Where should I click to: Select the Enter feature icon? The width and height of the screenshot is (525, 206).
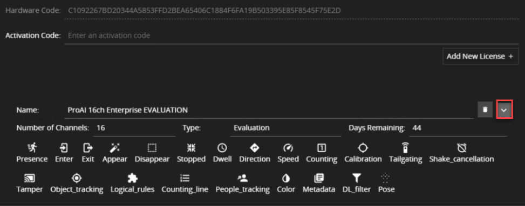(x=64, y=147)
